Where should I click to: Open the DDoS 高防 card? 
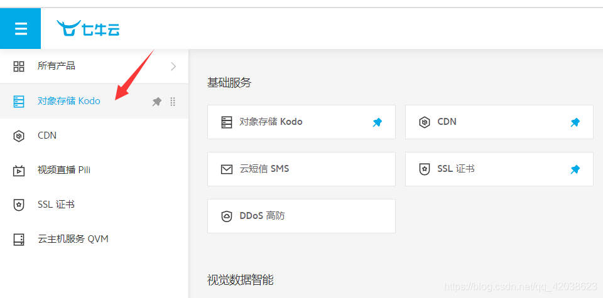coord(301,216)
